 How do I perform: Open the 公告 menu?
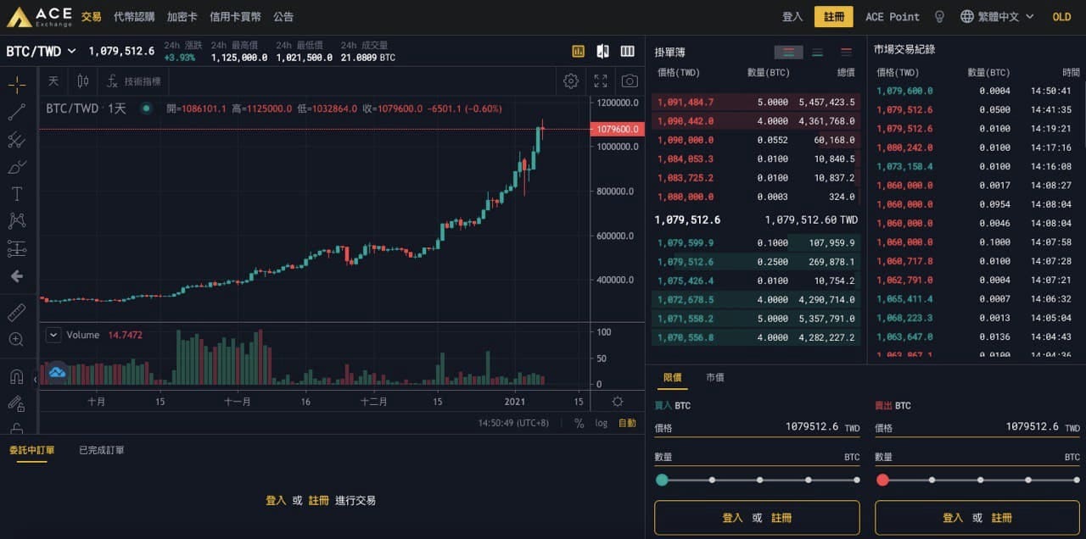(x=284, y=17)
